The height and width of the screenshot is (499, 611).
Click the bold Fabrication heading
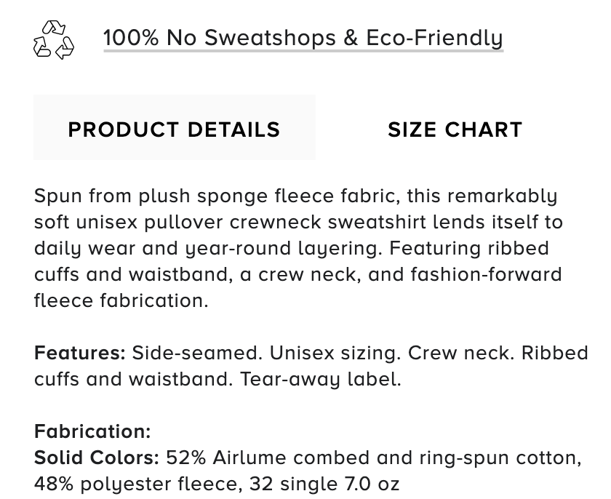click(x=92, y=431)
